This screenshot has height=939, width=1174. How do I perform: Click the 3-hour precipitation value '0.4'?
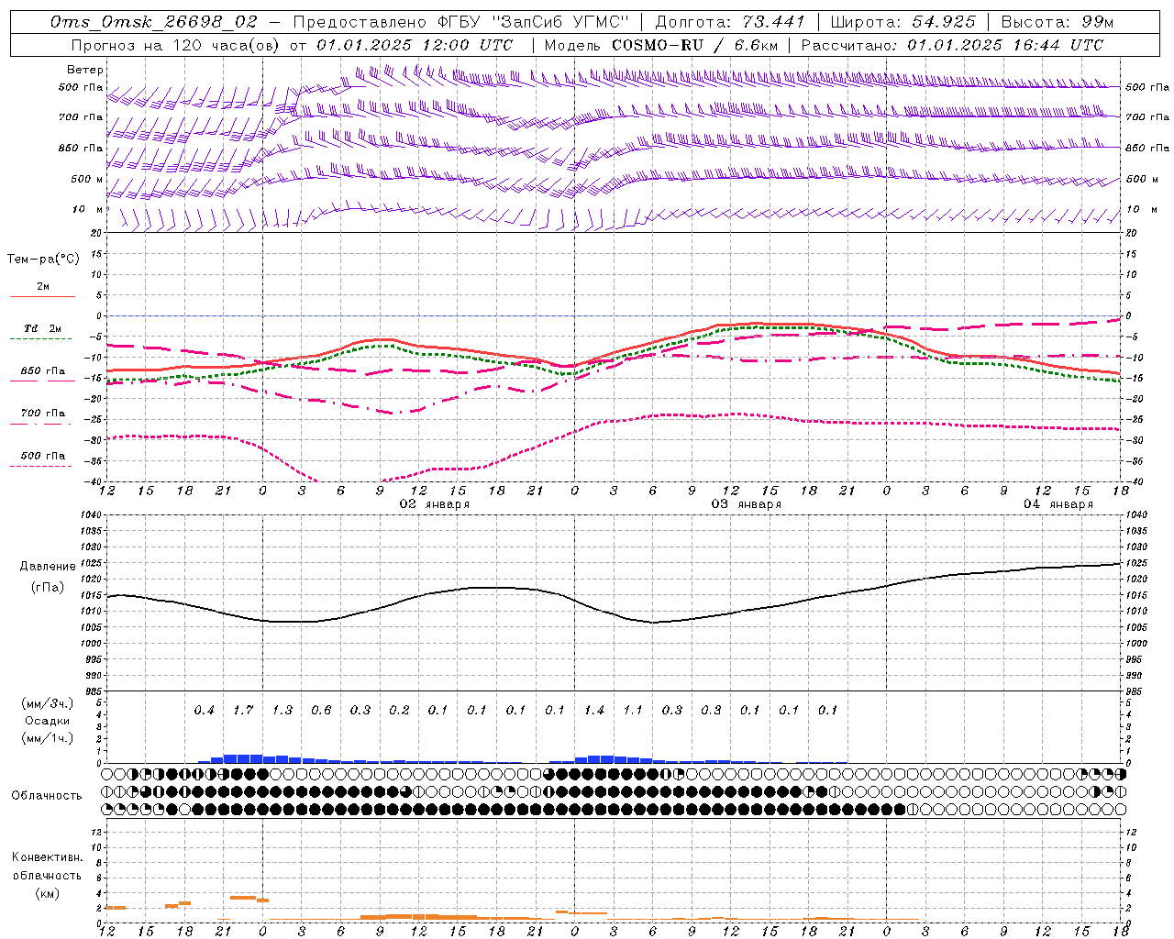(205, 710)
